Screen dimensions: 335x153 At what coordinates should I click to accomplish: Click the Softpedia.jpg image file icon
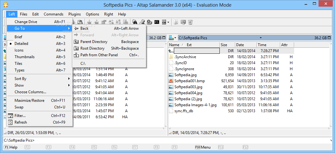click(171, 75)
